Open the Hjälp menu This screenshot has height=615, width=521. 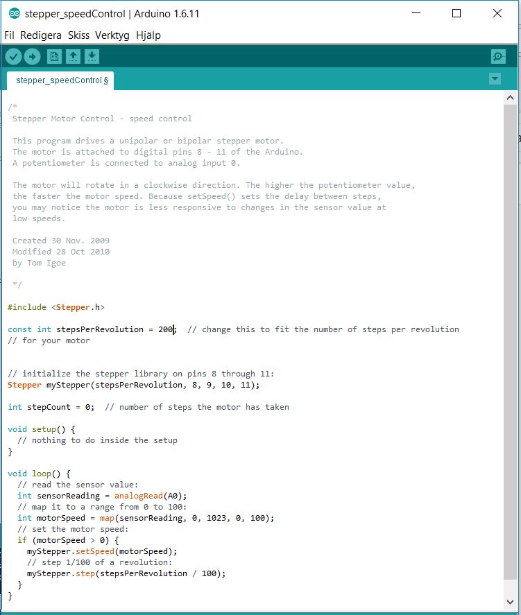148,35
